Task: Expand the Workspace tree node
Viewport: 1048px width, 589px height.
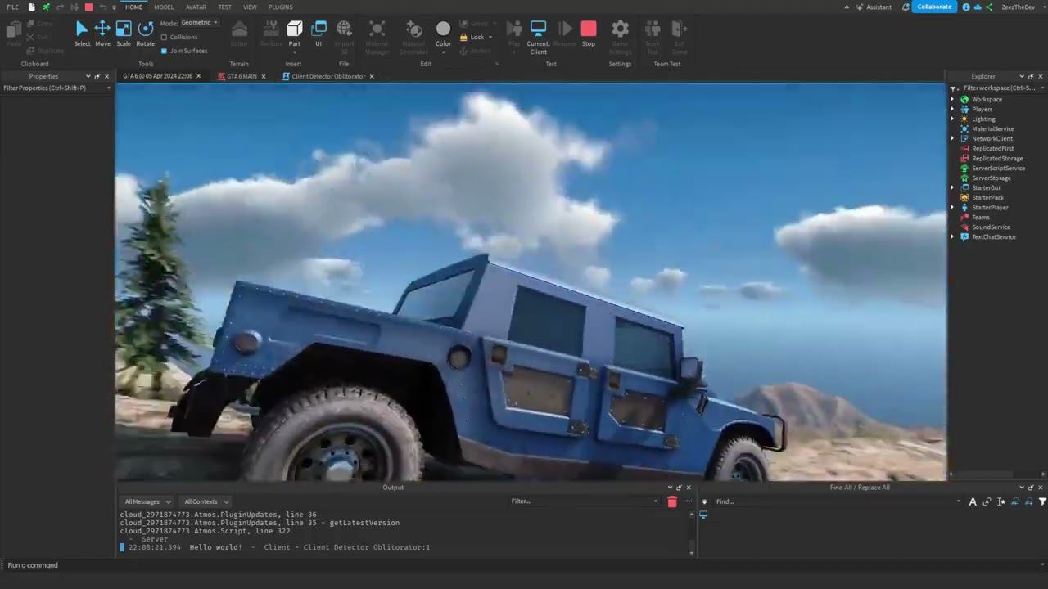Action: pos(952,99)
